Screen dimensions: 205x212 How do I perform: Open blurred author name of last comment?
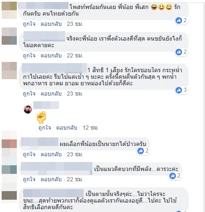pyautogui.click(x=53, y=193)
